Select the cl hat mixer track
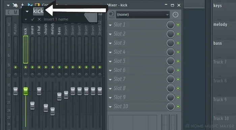 pos(39,30)
